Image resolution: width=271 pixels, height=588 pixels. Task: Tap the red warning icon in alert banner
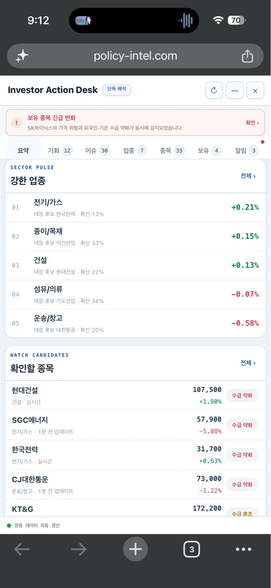pyautogui.click(x=16, y=122)
